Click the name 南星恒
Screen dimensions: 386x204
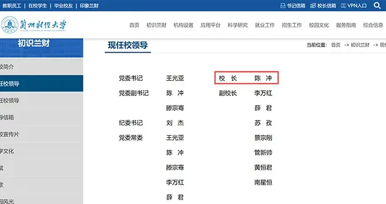263,182
